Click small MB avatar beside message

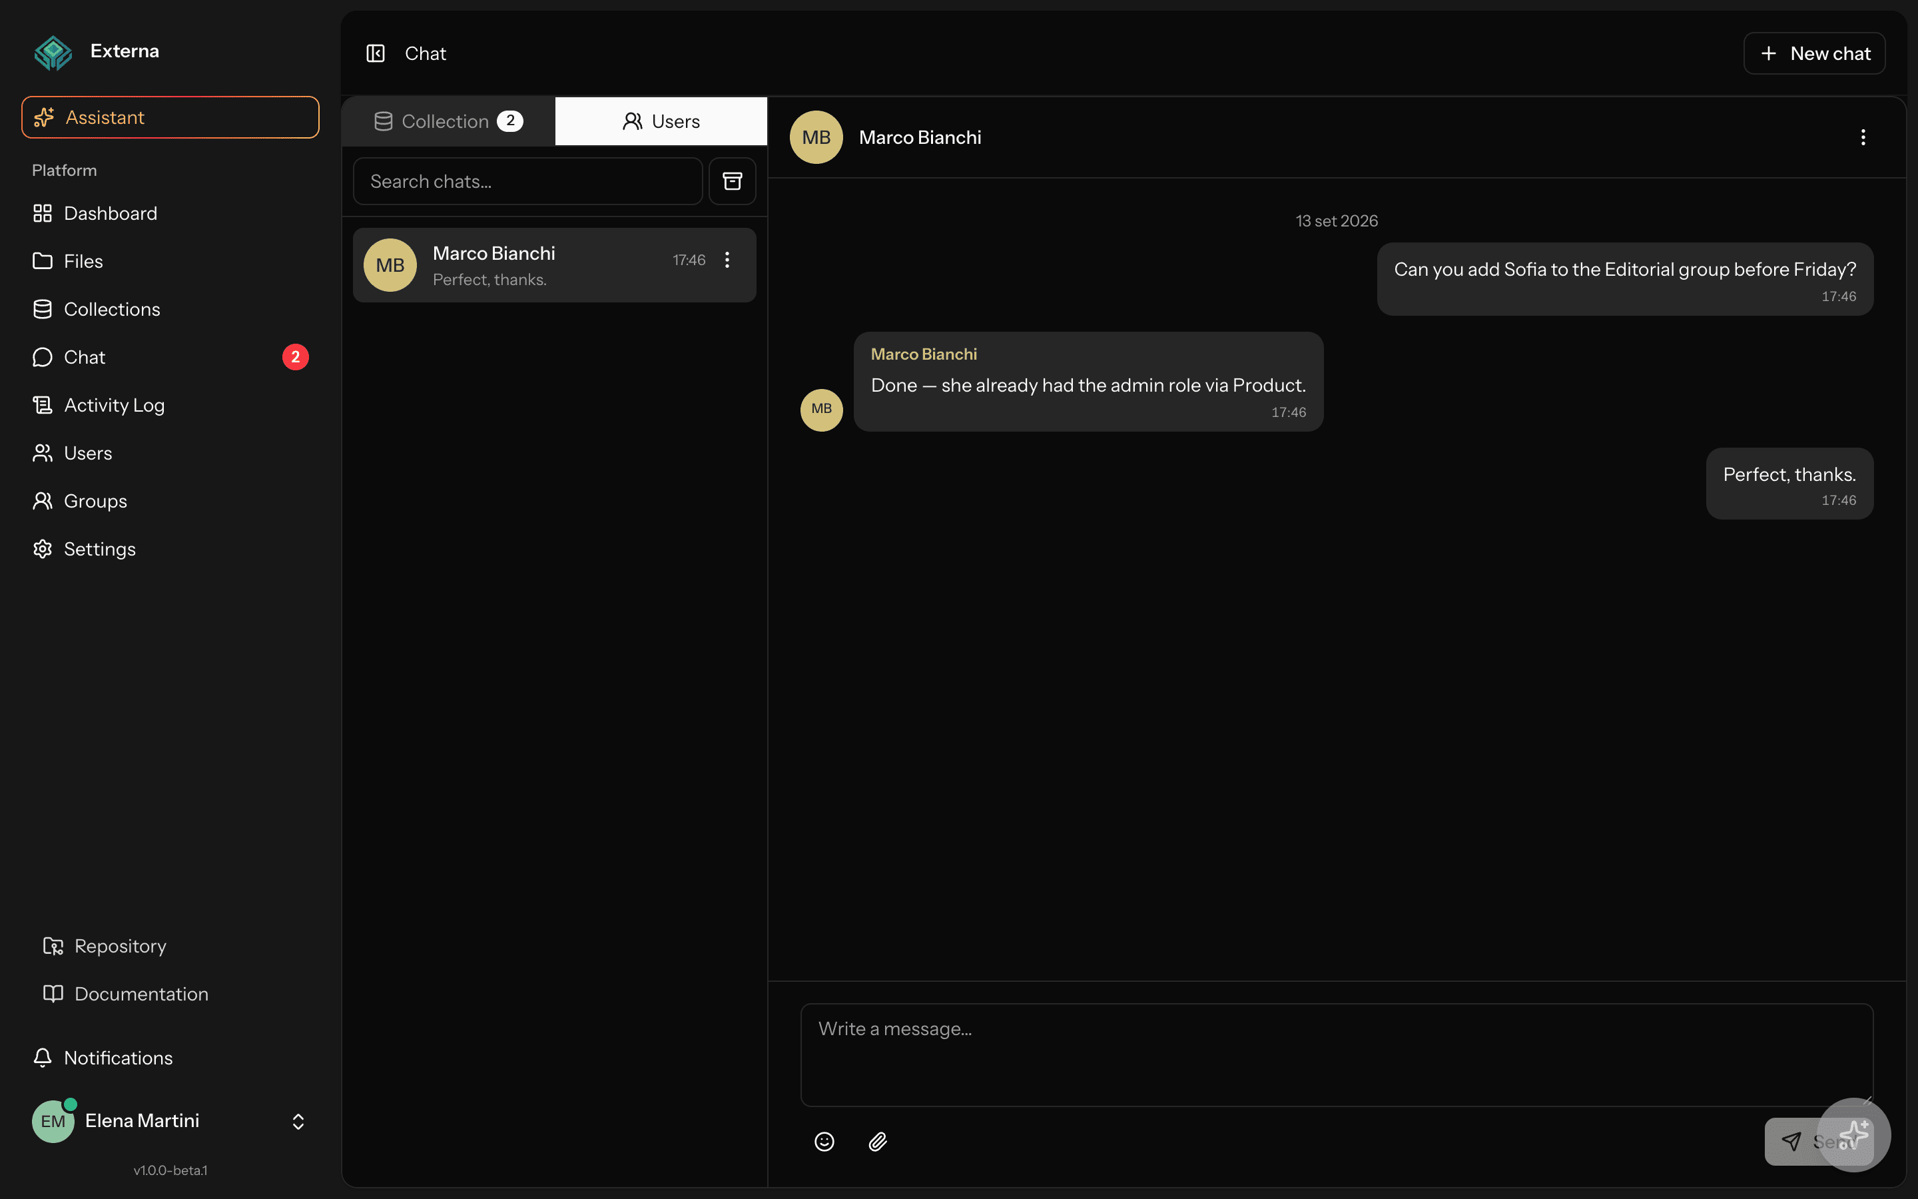(x=822, y=409)
